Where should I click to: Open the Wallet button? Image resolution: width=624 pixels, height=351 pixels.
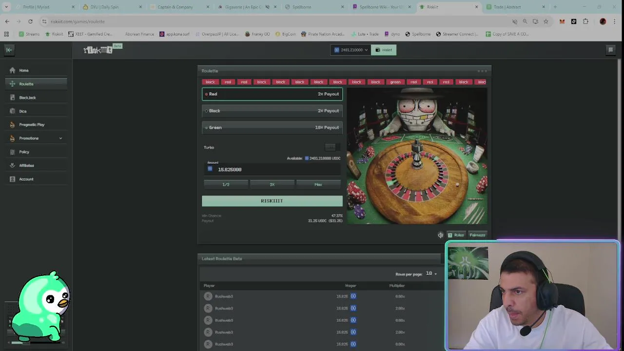point(384,50)
